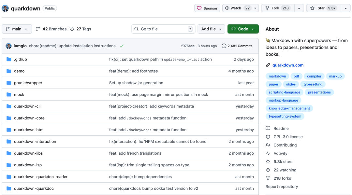The image size is (352, 195).
Task: Open the quarkdown-quarkdoc folder
Action: coord(34,188)
